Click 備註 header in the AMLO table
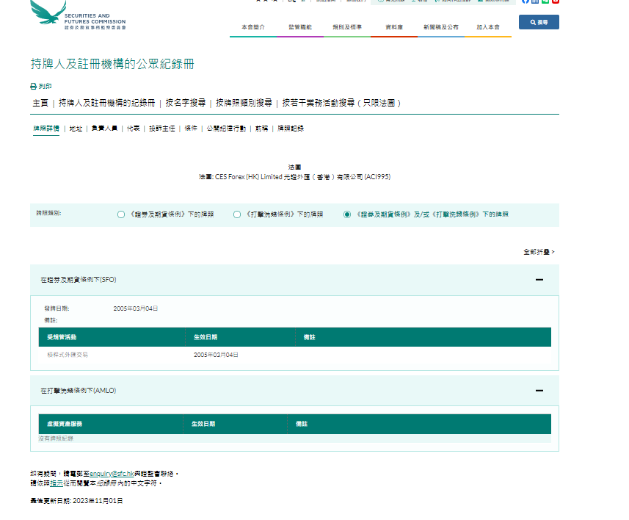 pyautogui.click(x=302, y=424)
